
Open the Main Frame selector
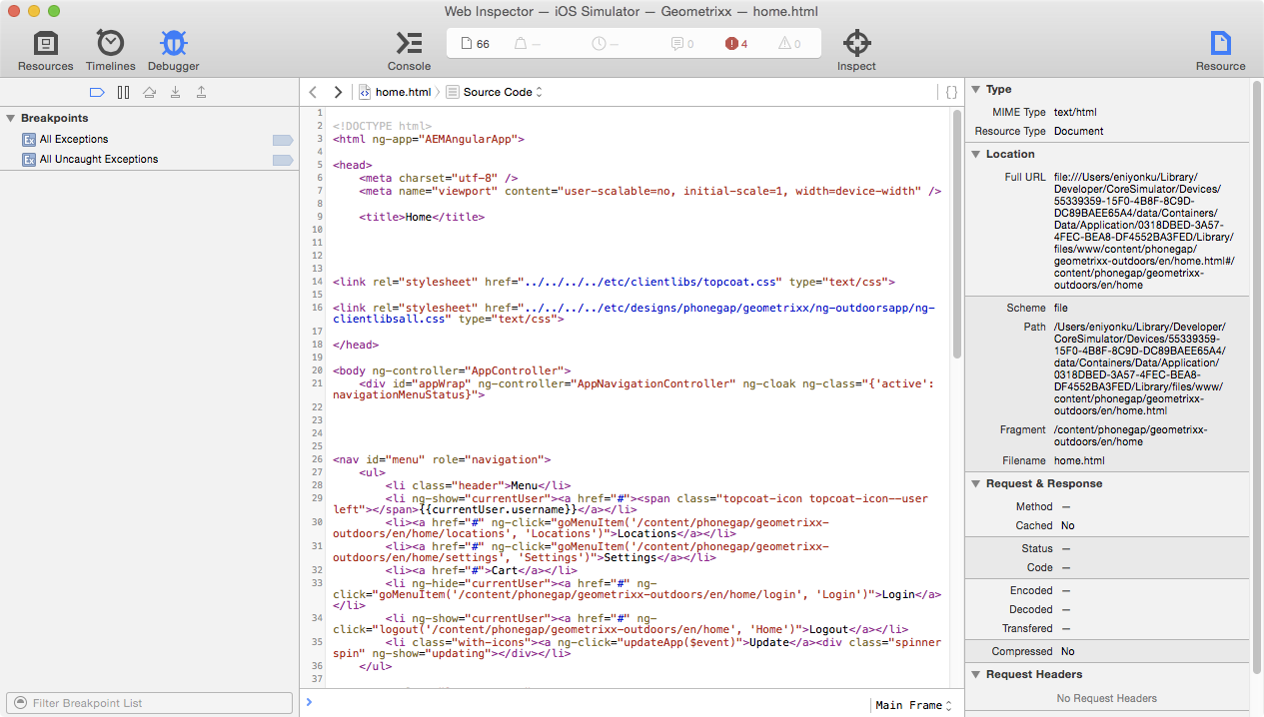(913, 705)
